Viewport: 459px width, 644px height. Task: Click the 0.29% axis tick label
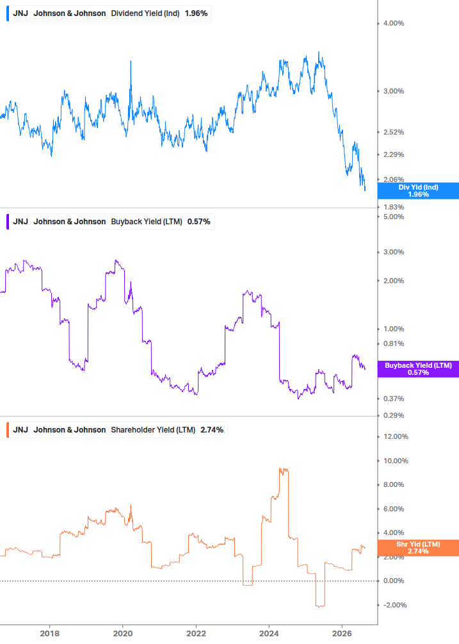coord(394,416)
